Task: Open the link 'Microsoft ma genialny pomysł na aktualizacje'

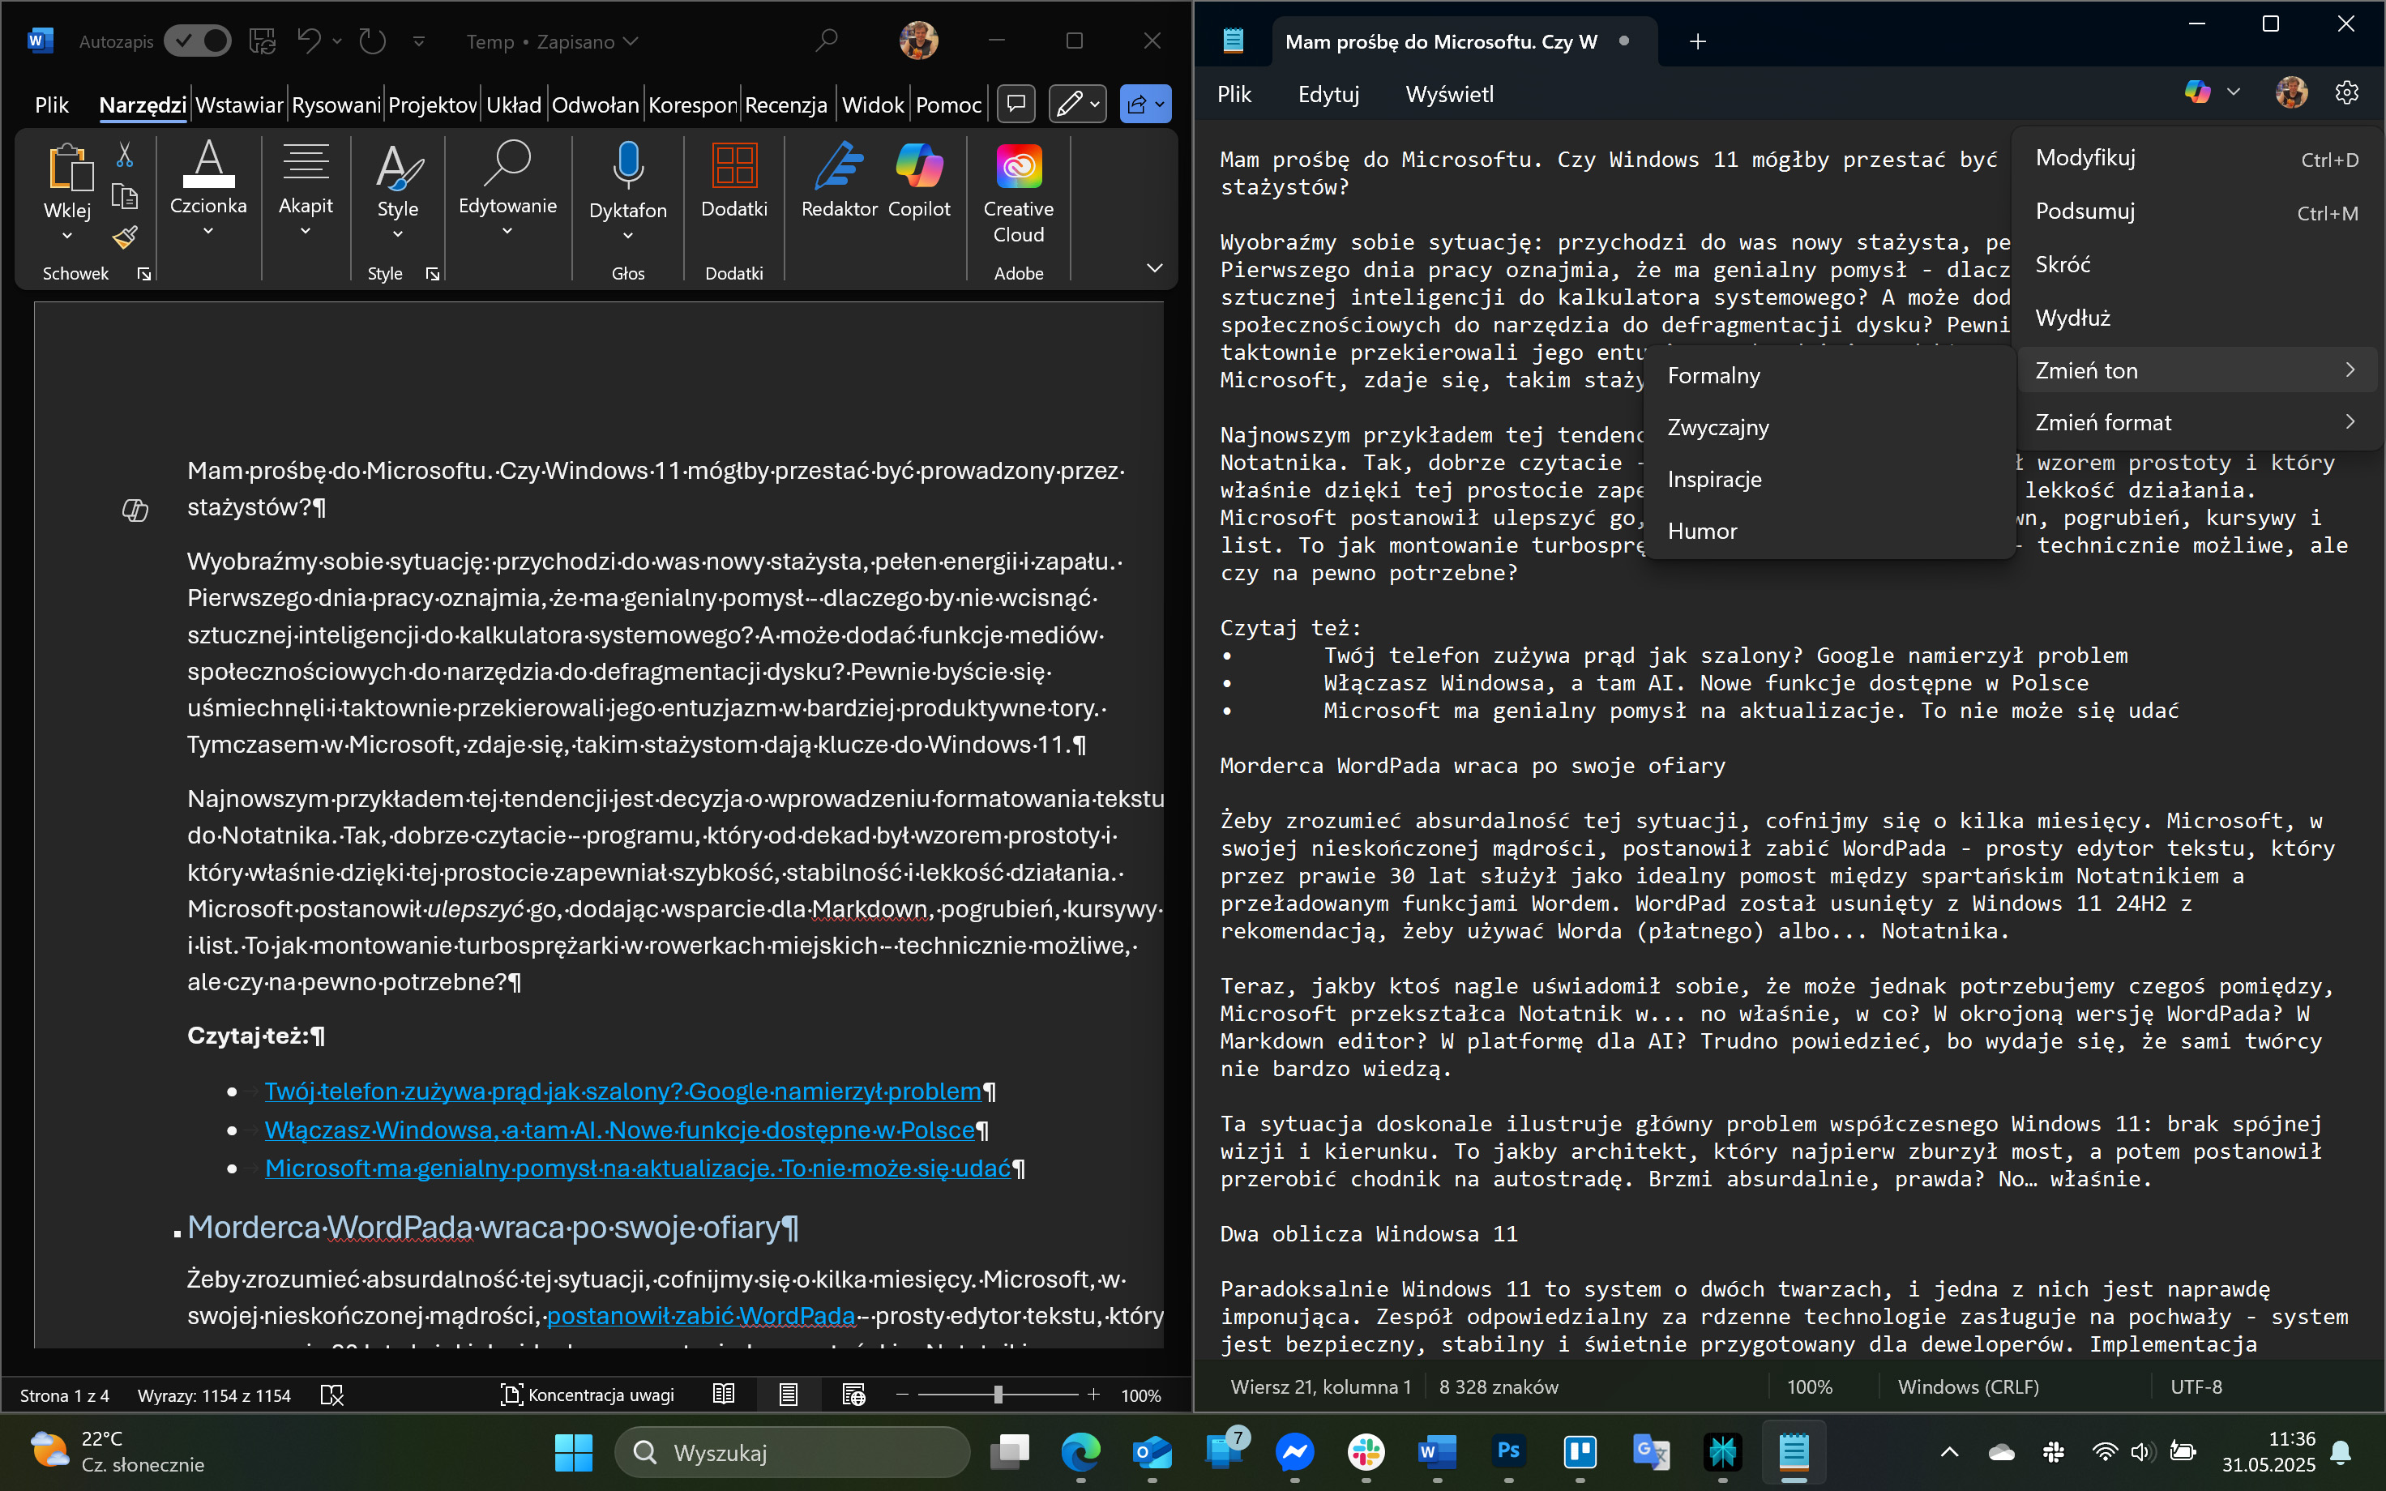Action: click(x=638, y=1168)
